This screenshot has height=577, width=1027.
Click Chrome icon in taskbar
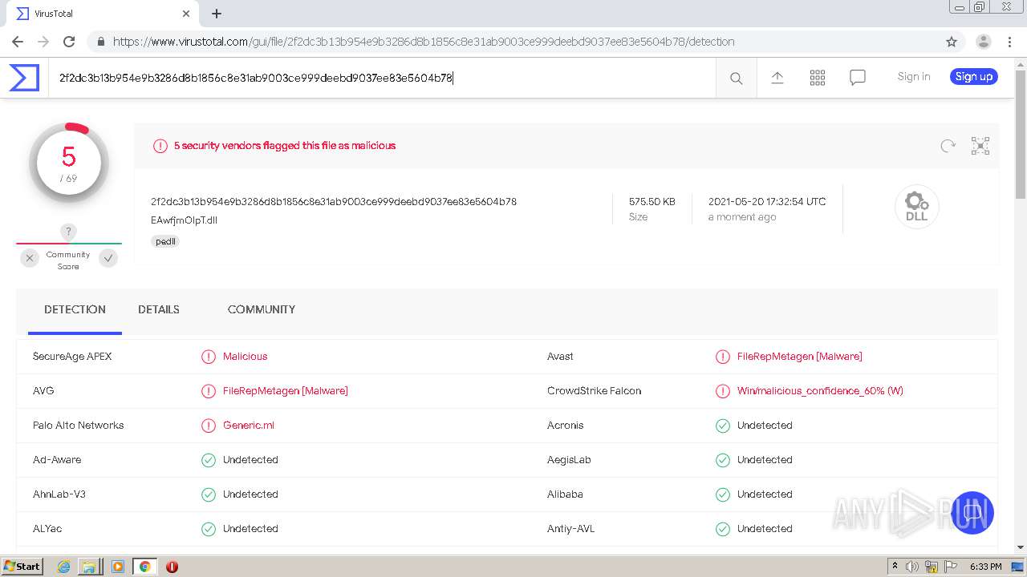point(144,567)
